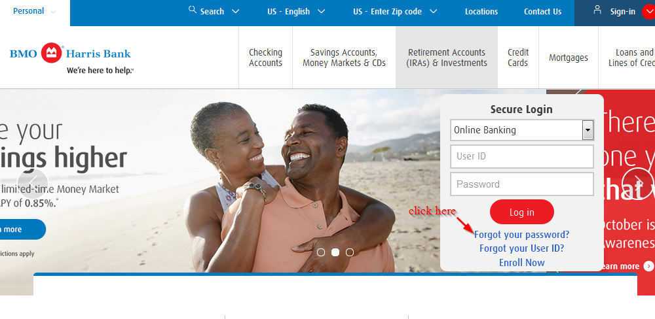Click the Search magnifier icon
Viewport: 655px width, 319px height.
(193, 10)
